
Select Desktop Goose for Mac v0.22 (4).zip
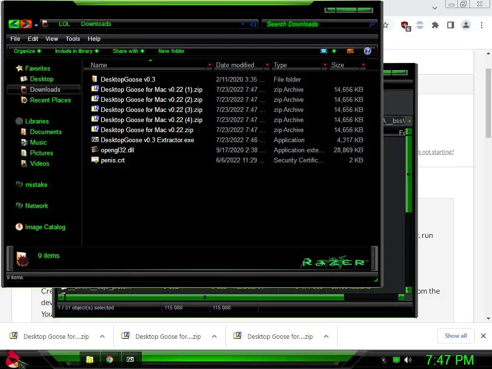click(151, 120)
